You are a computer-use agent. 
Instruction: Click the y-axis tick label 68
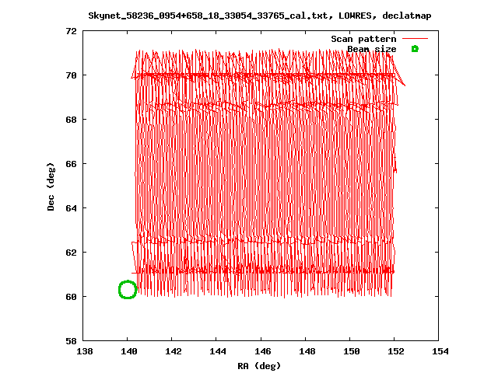71,120
